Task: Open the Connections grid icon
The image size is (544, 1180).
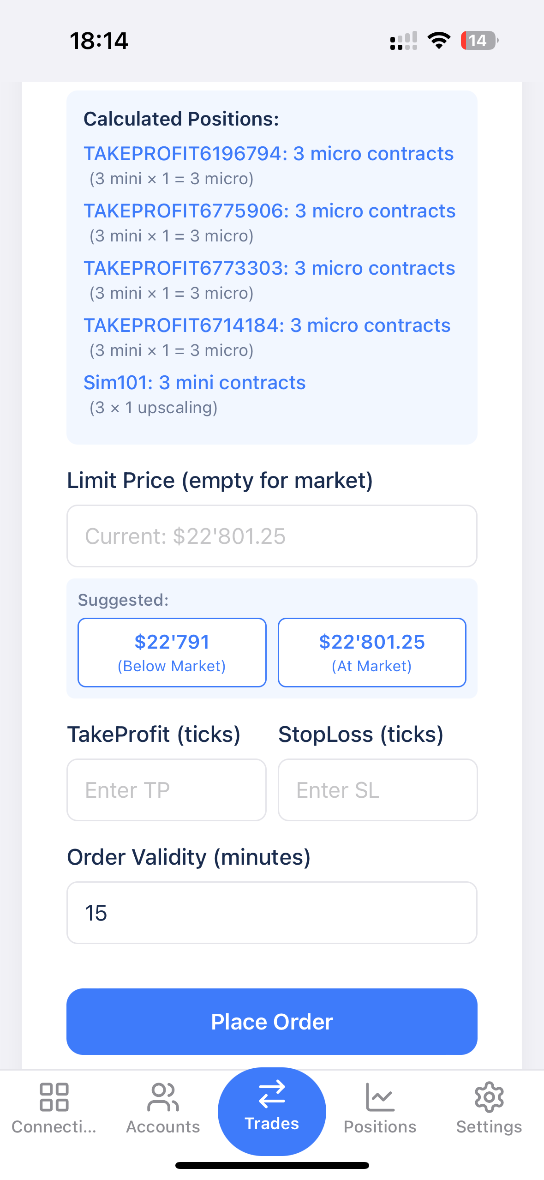Action: (x=54, y=1097)
